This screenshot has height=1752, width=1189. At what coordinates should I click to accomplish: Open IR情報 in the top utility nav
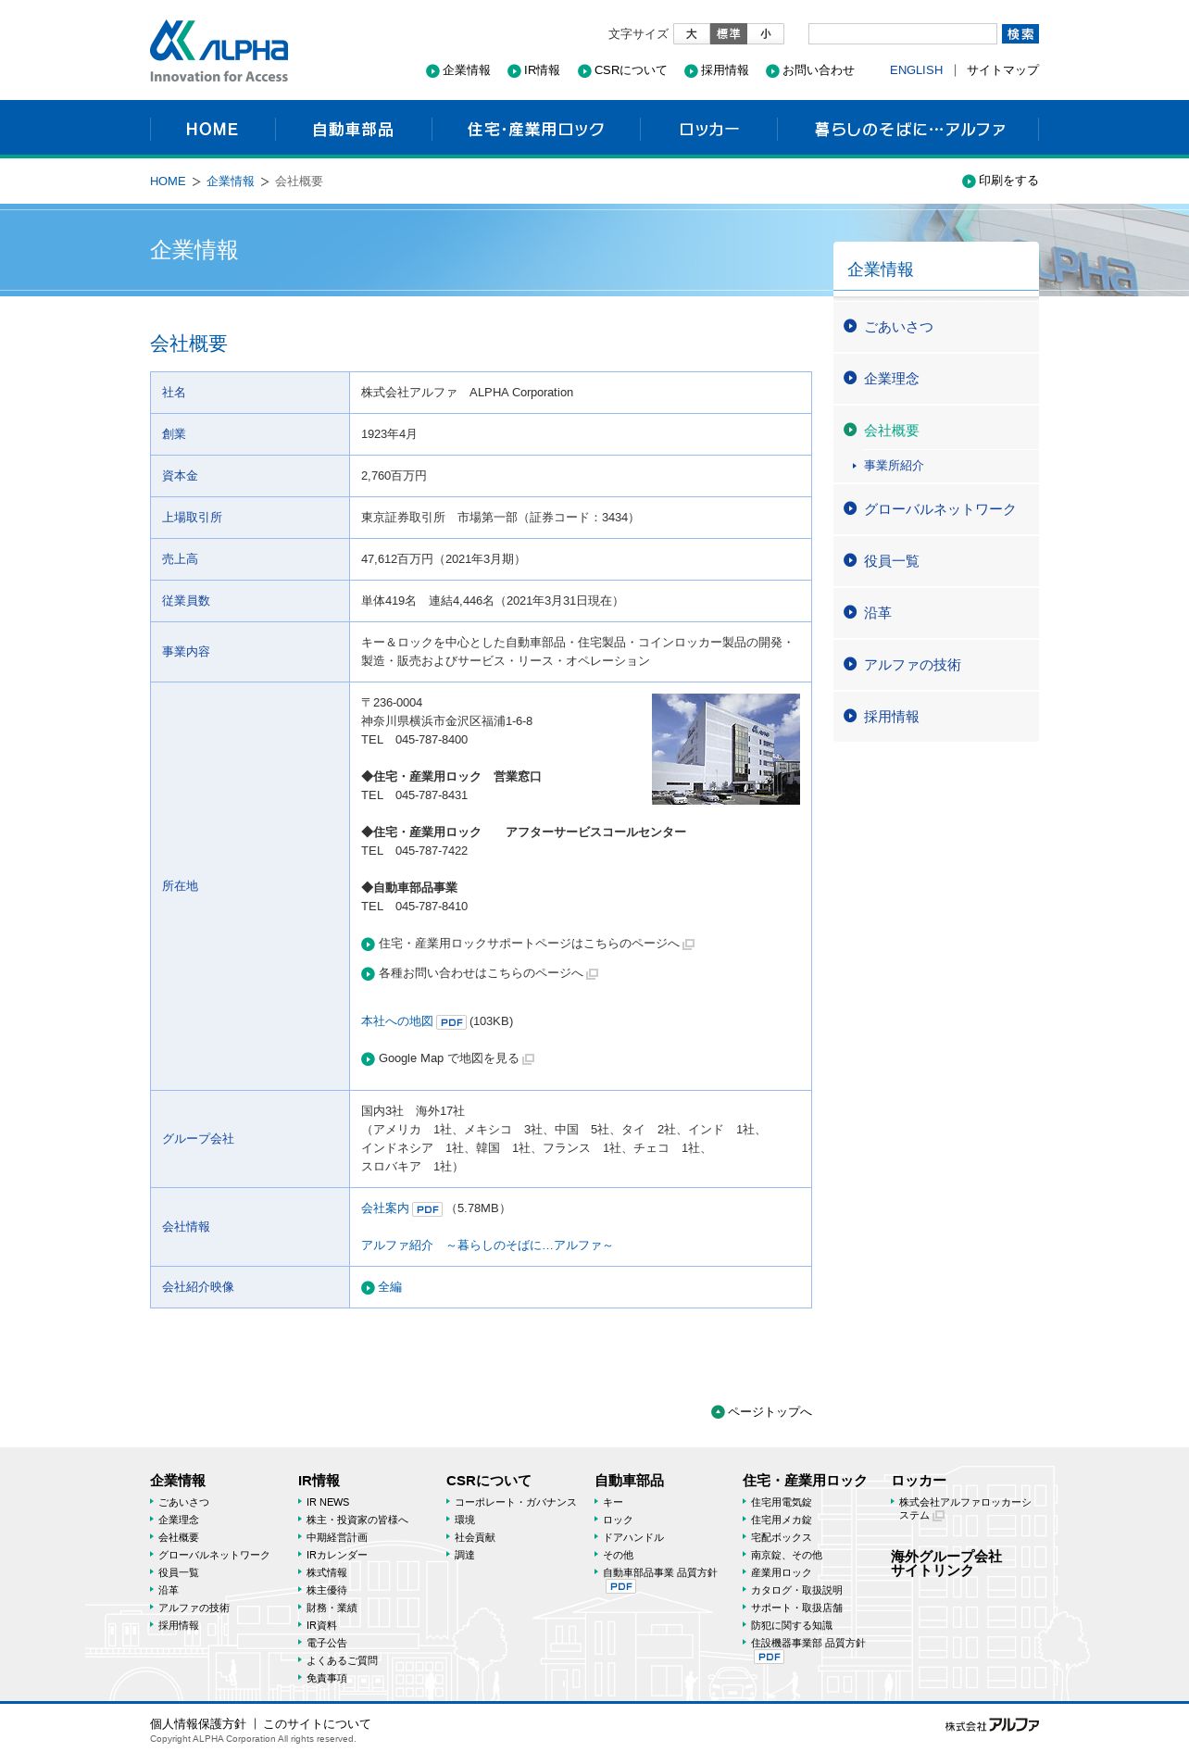tap(534, 70)
